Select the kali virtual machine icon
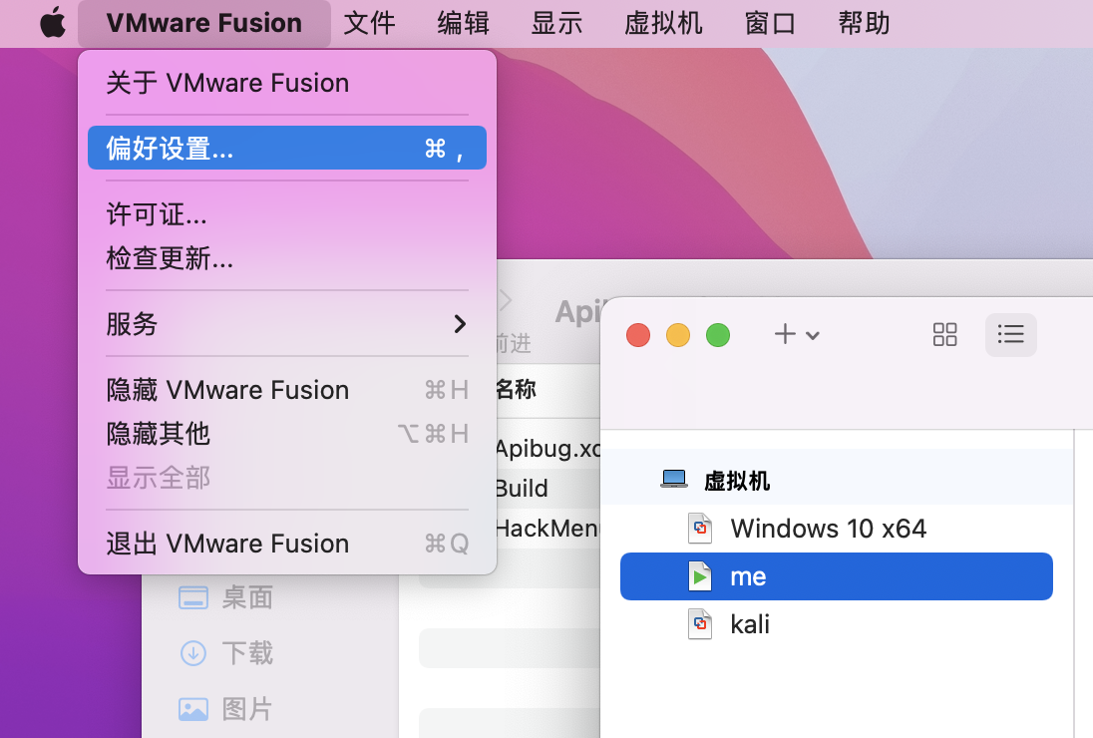This screenshot has width=1093, height=738. point(701,624)
